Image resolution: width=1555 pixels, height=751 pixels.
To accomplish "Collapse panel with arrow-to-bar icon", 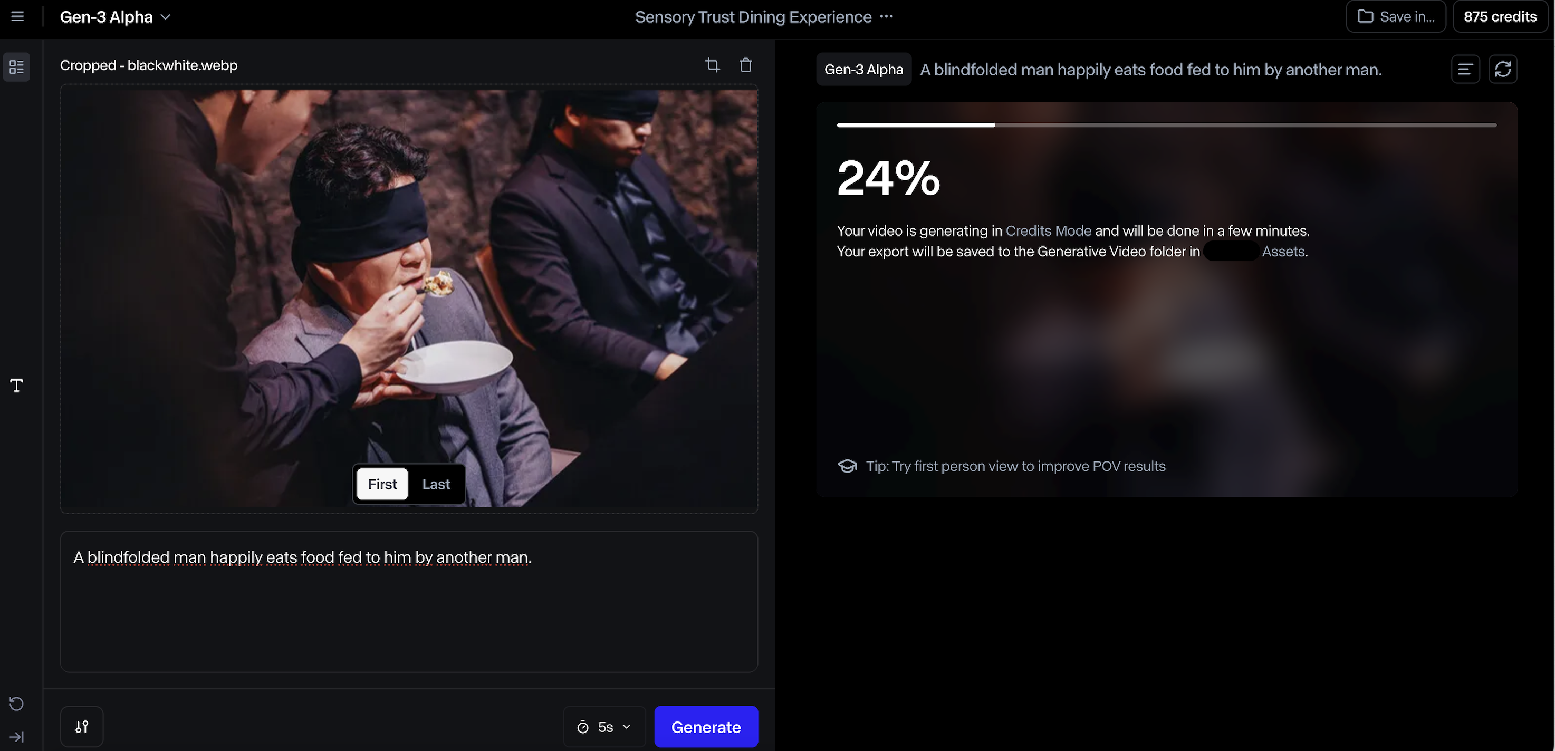I will 16,737.
